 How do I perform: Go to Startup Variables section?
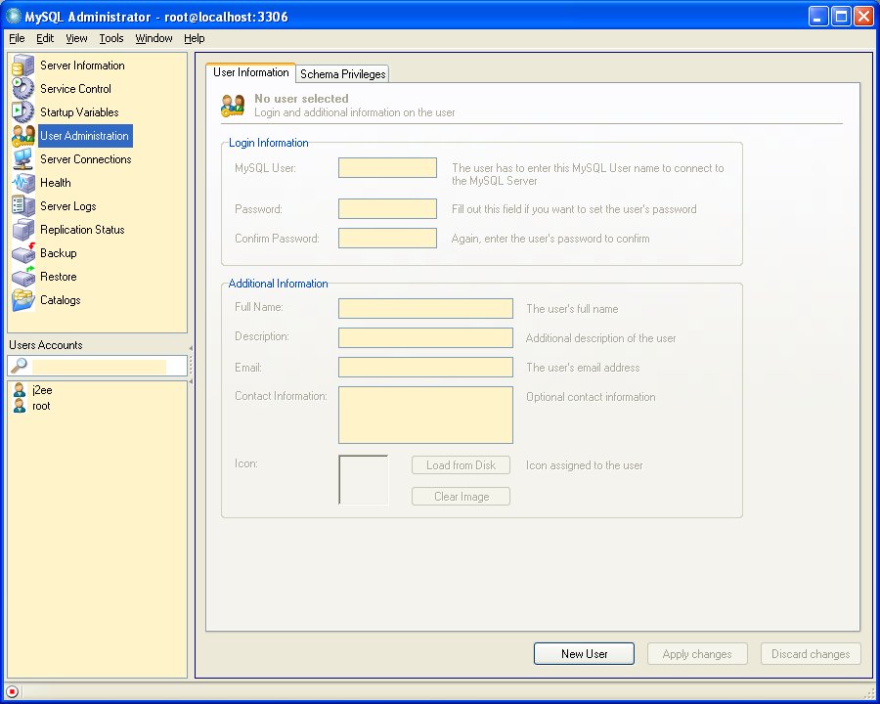(79, 112)
